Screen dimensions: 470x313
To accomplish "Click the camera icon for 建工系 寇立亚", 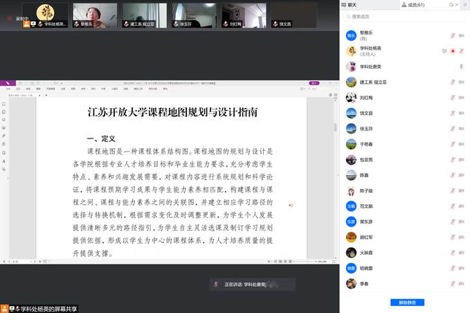I will [x=461, y=82].
